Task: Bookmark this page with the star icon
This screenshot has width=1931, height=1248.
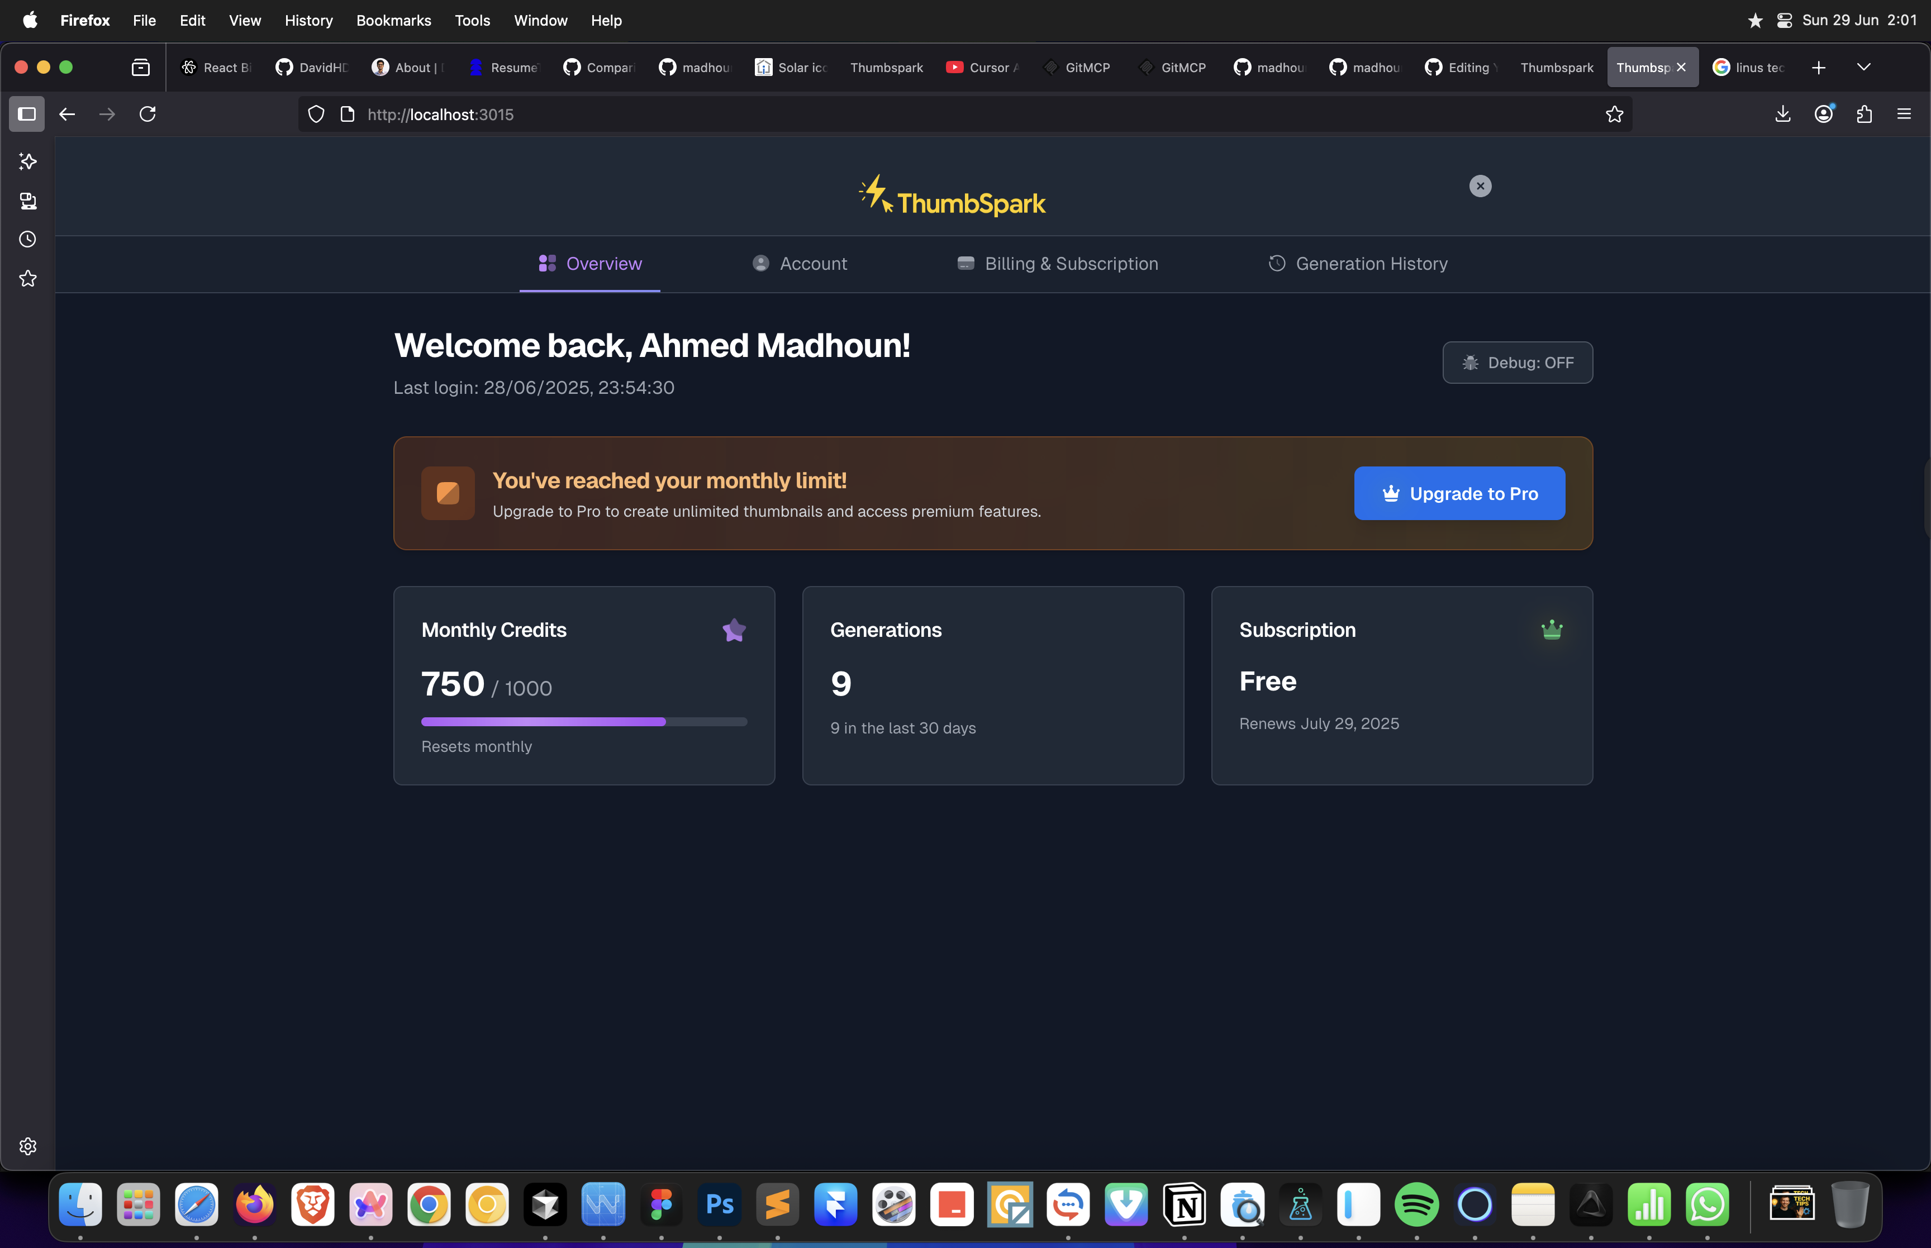Action: (x=1614, y=115)
